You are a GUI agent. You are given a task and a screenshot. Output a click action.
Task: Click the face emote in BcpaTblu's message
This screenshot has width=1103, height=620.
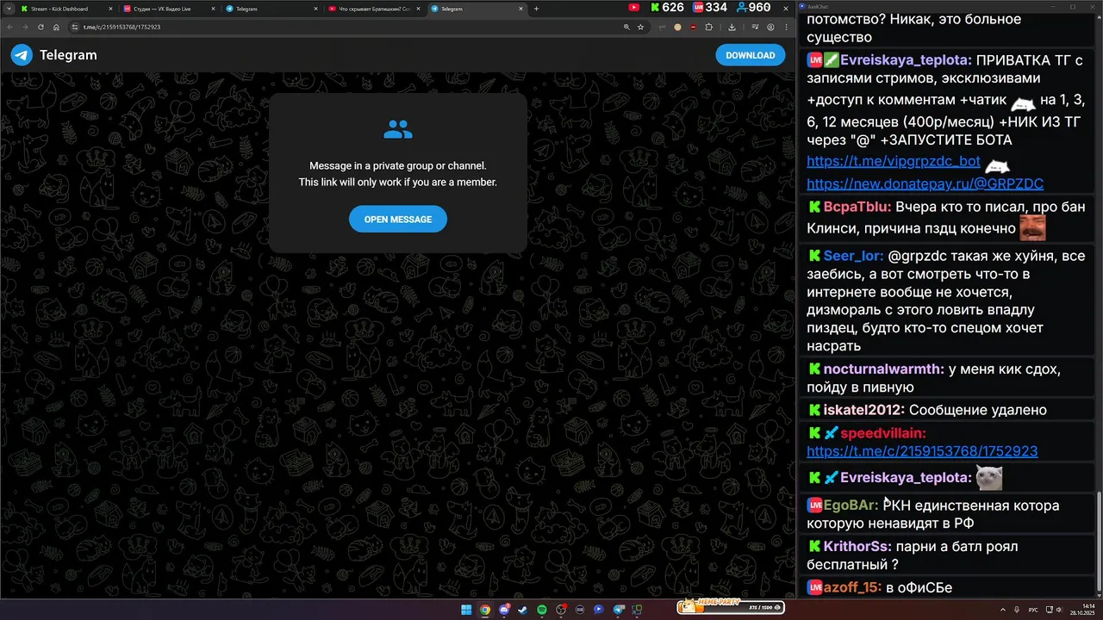pos(1032,227)
